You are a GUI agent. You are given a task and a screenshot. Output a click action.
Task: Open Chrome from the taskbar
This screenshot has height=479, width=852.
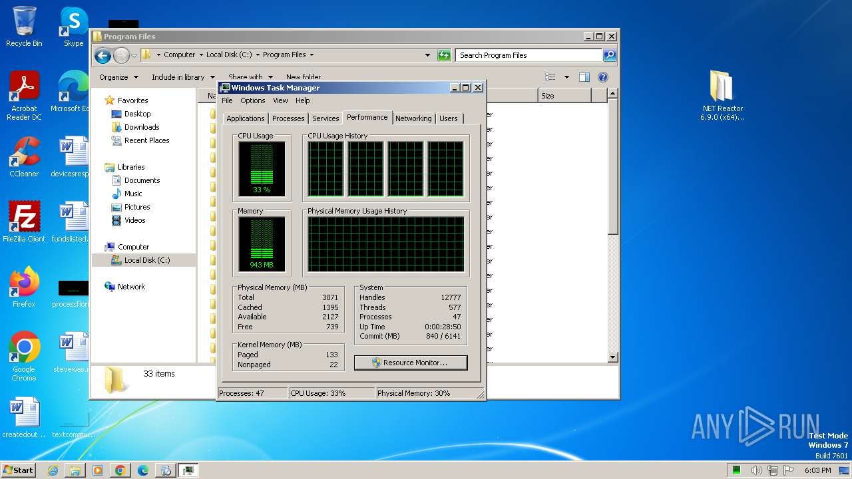tap(120, 470)
